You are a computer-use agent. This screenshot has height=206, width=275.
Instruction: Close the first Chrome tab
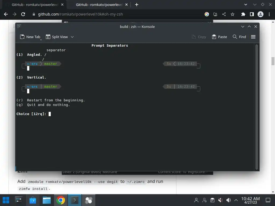coord(62,5)
